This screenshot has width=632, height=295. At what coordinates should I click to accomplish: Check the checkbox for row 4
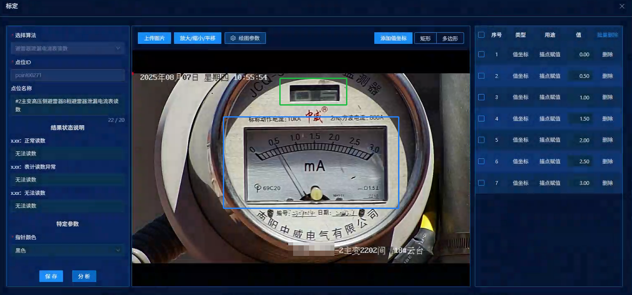481,118
